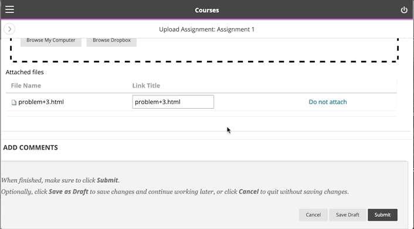Click the Browse Dropbox button

111,41
